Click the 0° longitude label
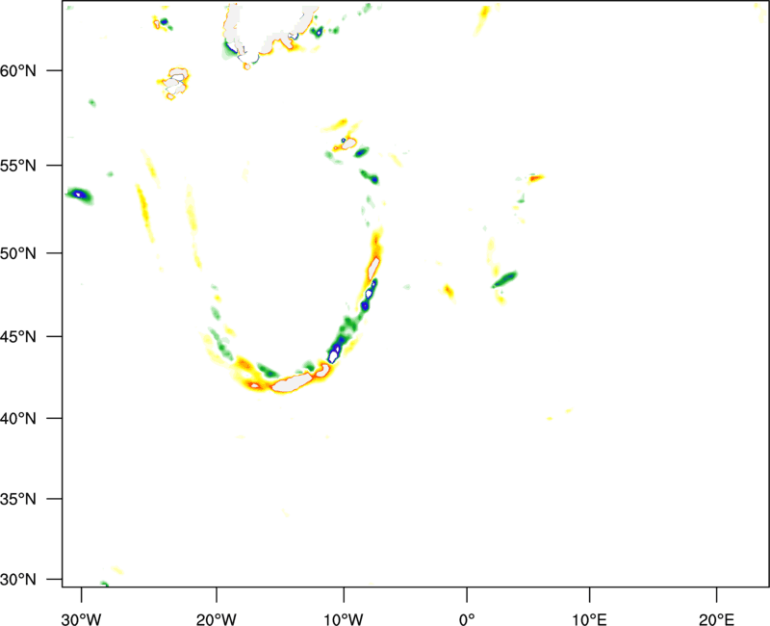Viewport: 770px width, 626px height. coord(467,619)
